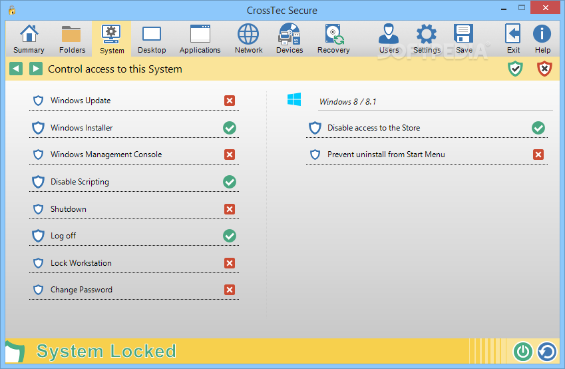This screenshot has height=369, width=565.
Task: Open the Desktop section
Action: point(151,39)
